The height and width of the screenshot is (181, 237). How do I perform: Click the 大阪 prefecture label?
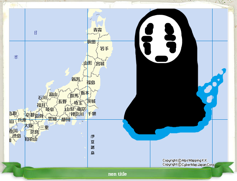pyautogui.click(x=29, y=126)
